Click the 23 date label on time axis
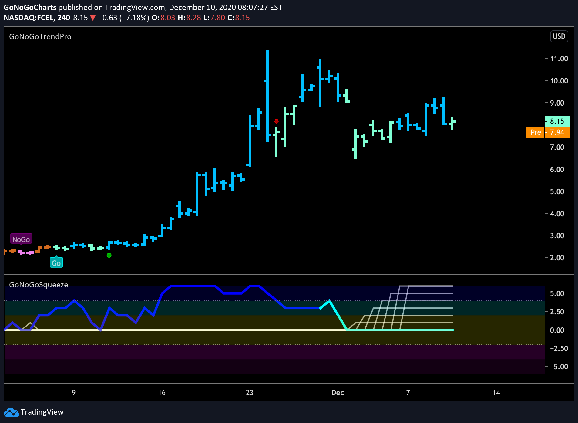This screenshot has height=423, width=578. [250, 393]
